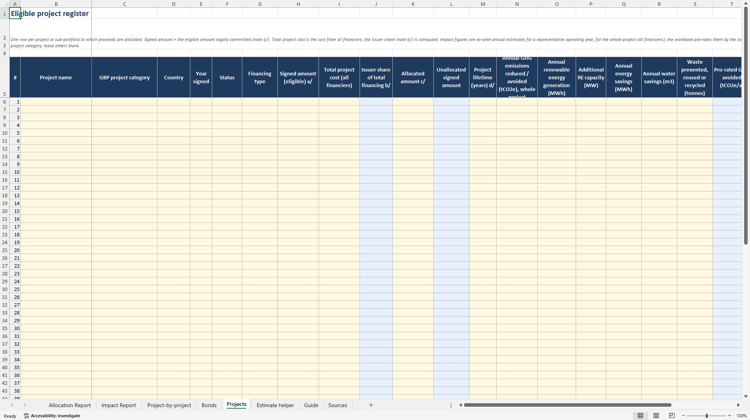The width and height of the screenshot is (750, 420).
Task: Click the Project name cell for project 1
Action: (x=56, y=102)
